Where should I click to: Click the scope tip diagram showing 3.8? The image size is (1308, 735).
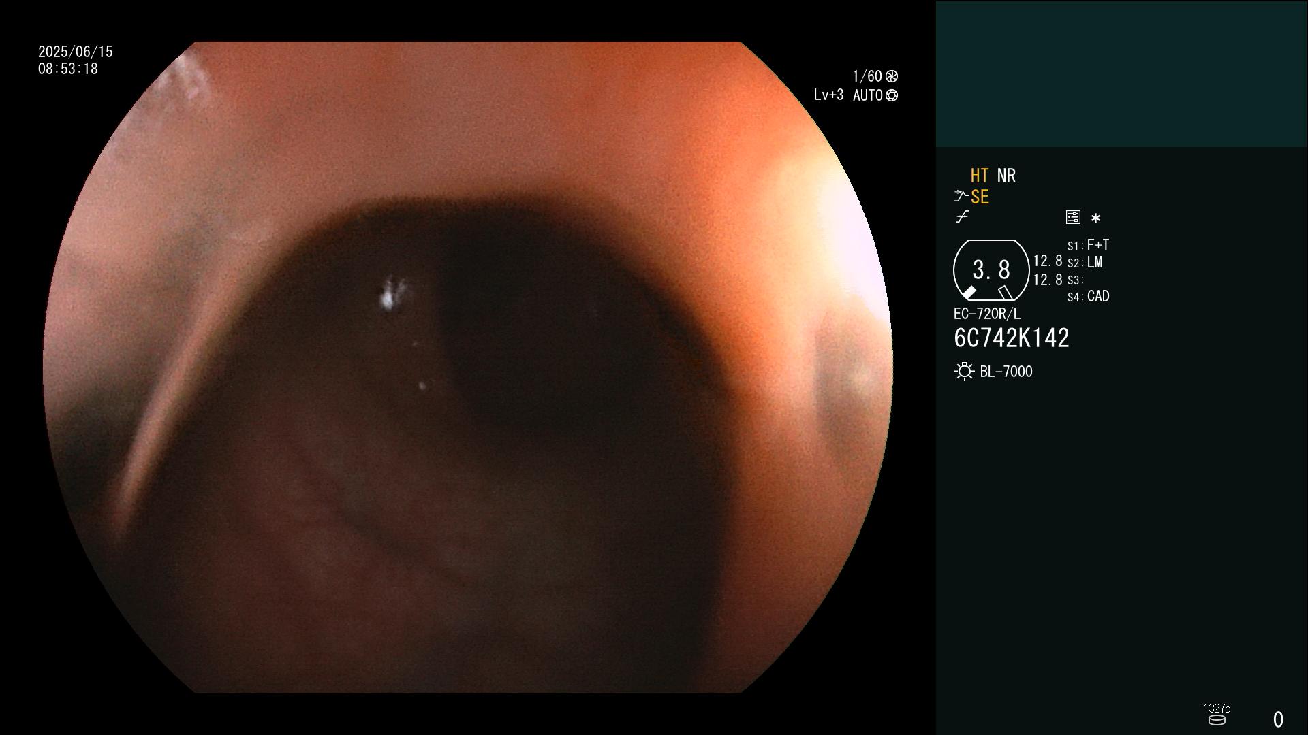pyautogui.click(x=991, y=270)
